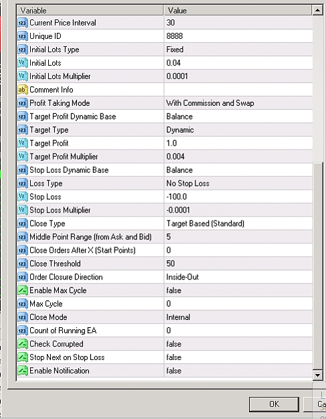Image resolution: width=326 pixels, height=419 pixels.
Task: Edit the Initial Lots value 0.04
Action: pos(238,63)
